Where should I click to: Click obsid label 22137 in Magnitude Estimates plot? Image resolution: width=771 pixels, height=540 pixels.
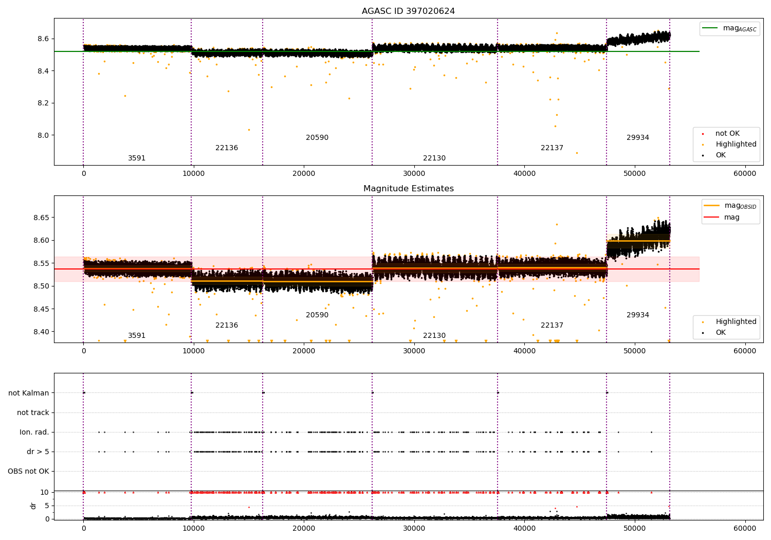552,326
